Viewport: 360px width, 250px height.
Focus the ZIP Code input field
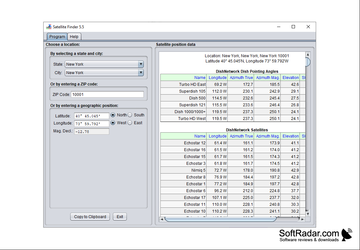[107, 95]
